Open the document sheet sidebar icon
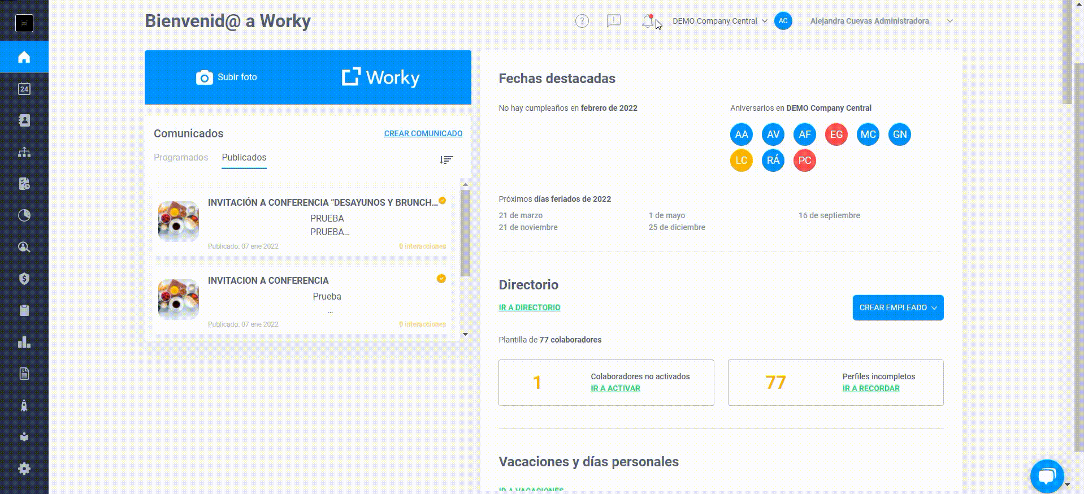The image size is (1084, 494). coord(24,374)
